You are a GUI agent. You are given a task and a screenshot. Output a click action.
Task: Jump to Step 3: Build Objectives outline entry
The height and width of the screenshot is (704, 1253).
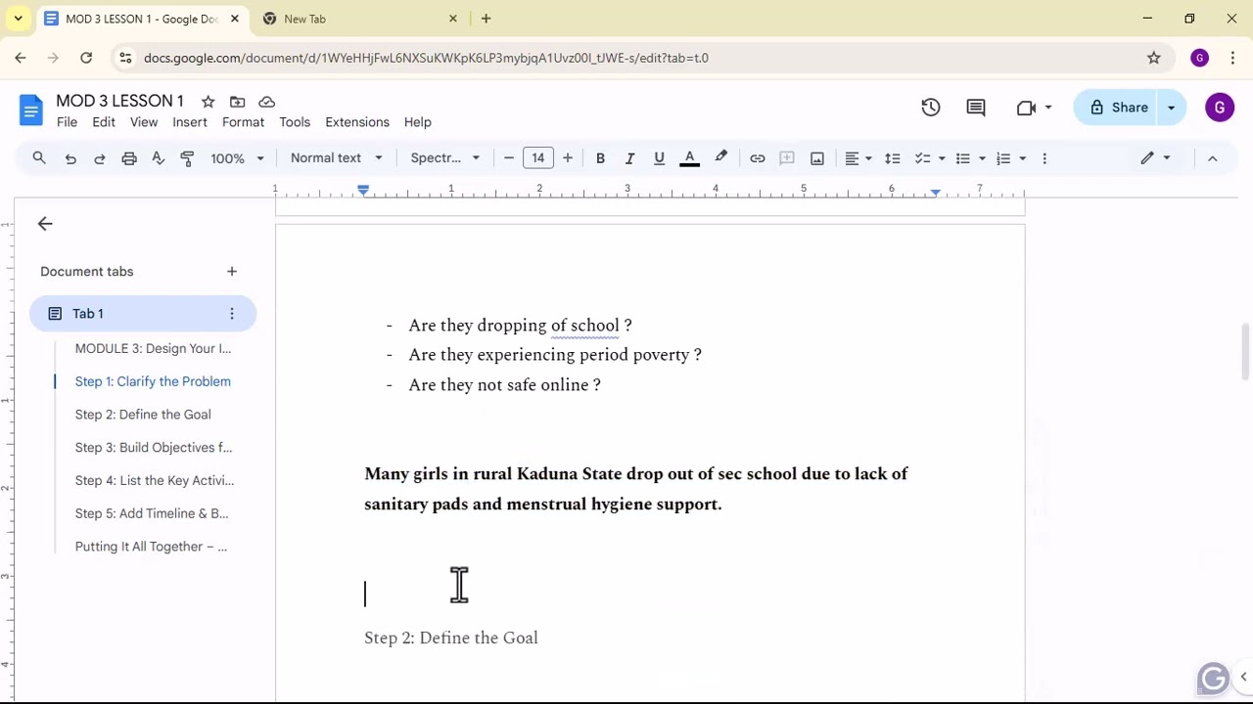coord(154,448)
